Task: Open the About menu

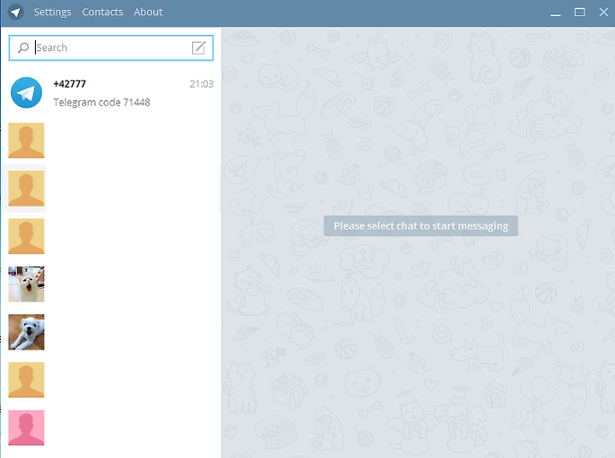Action: pyautogui.click(x=148, y=12)
